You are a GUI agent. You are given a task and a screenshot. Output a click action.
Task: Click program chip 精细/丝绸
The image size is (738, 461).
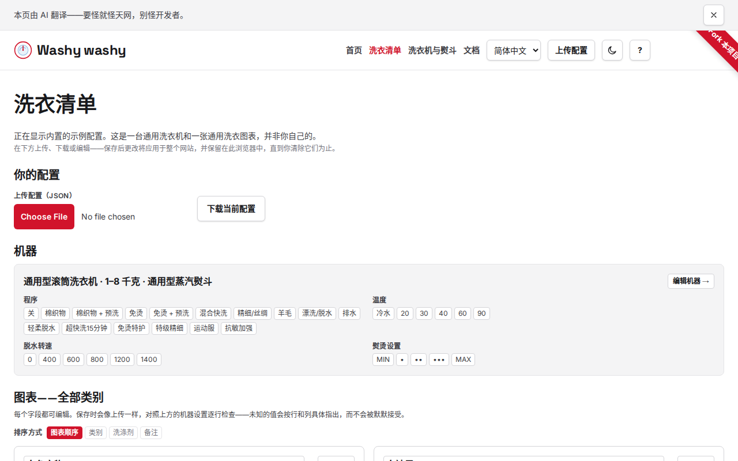tap(253, 313)
